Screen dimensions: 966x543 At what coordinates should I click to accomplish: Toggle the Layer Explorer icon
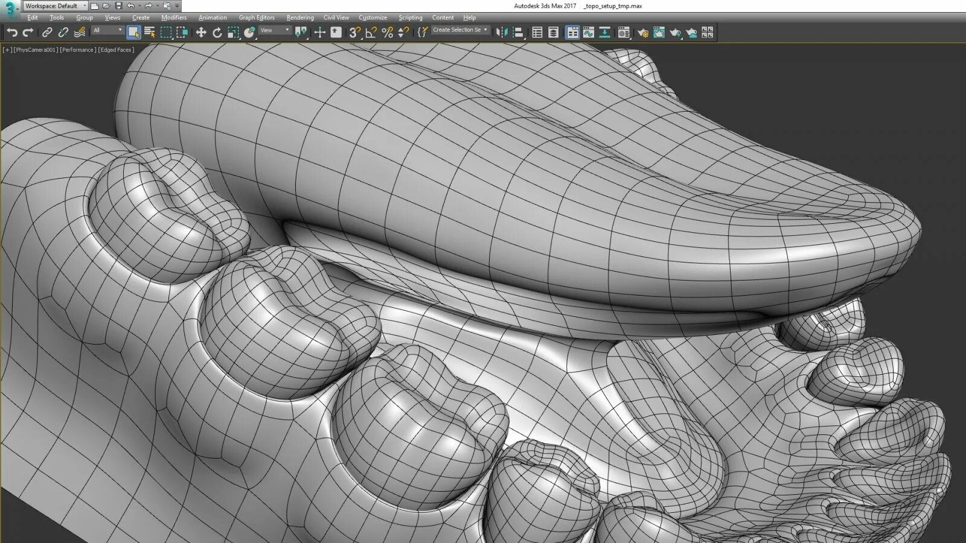[x=554, y=33]
